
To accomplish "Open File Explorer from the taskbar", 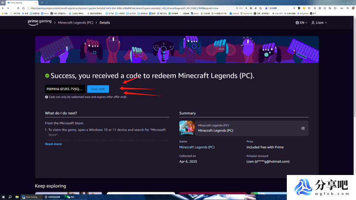I will tap(17, 197).
